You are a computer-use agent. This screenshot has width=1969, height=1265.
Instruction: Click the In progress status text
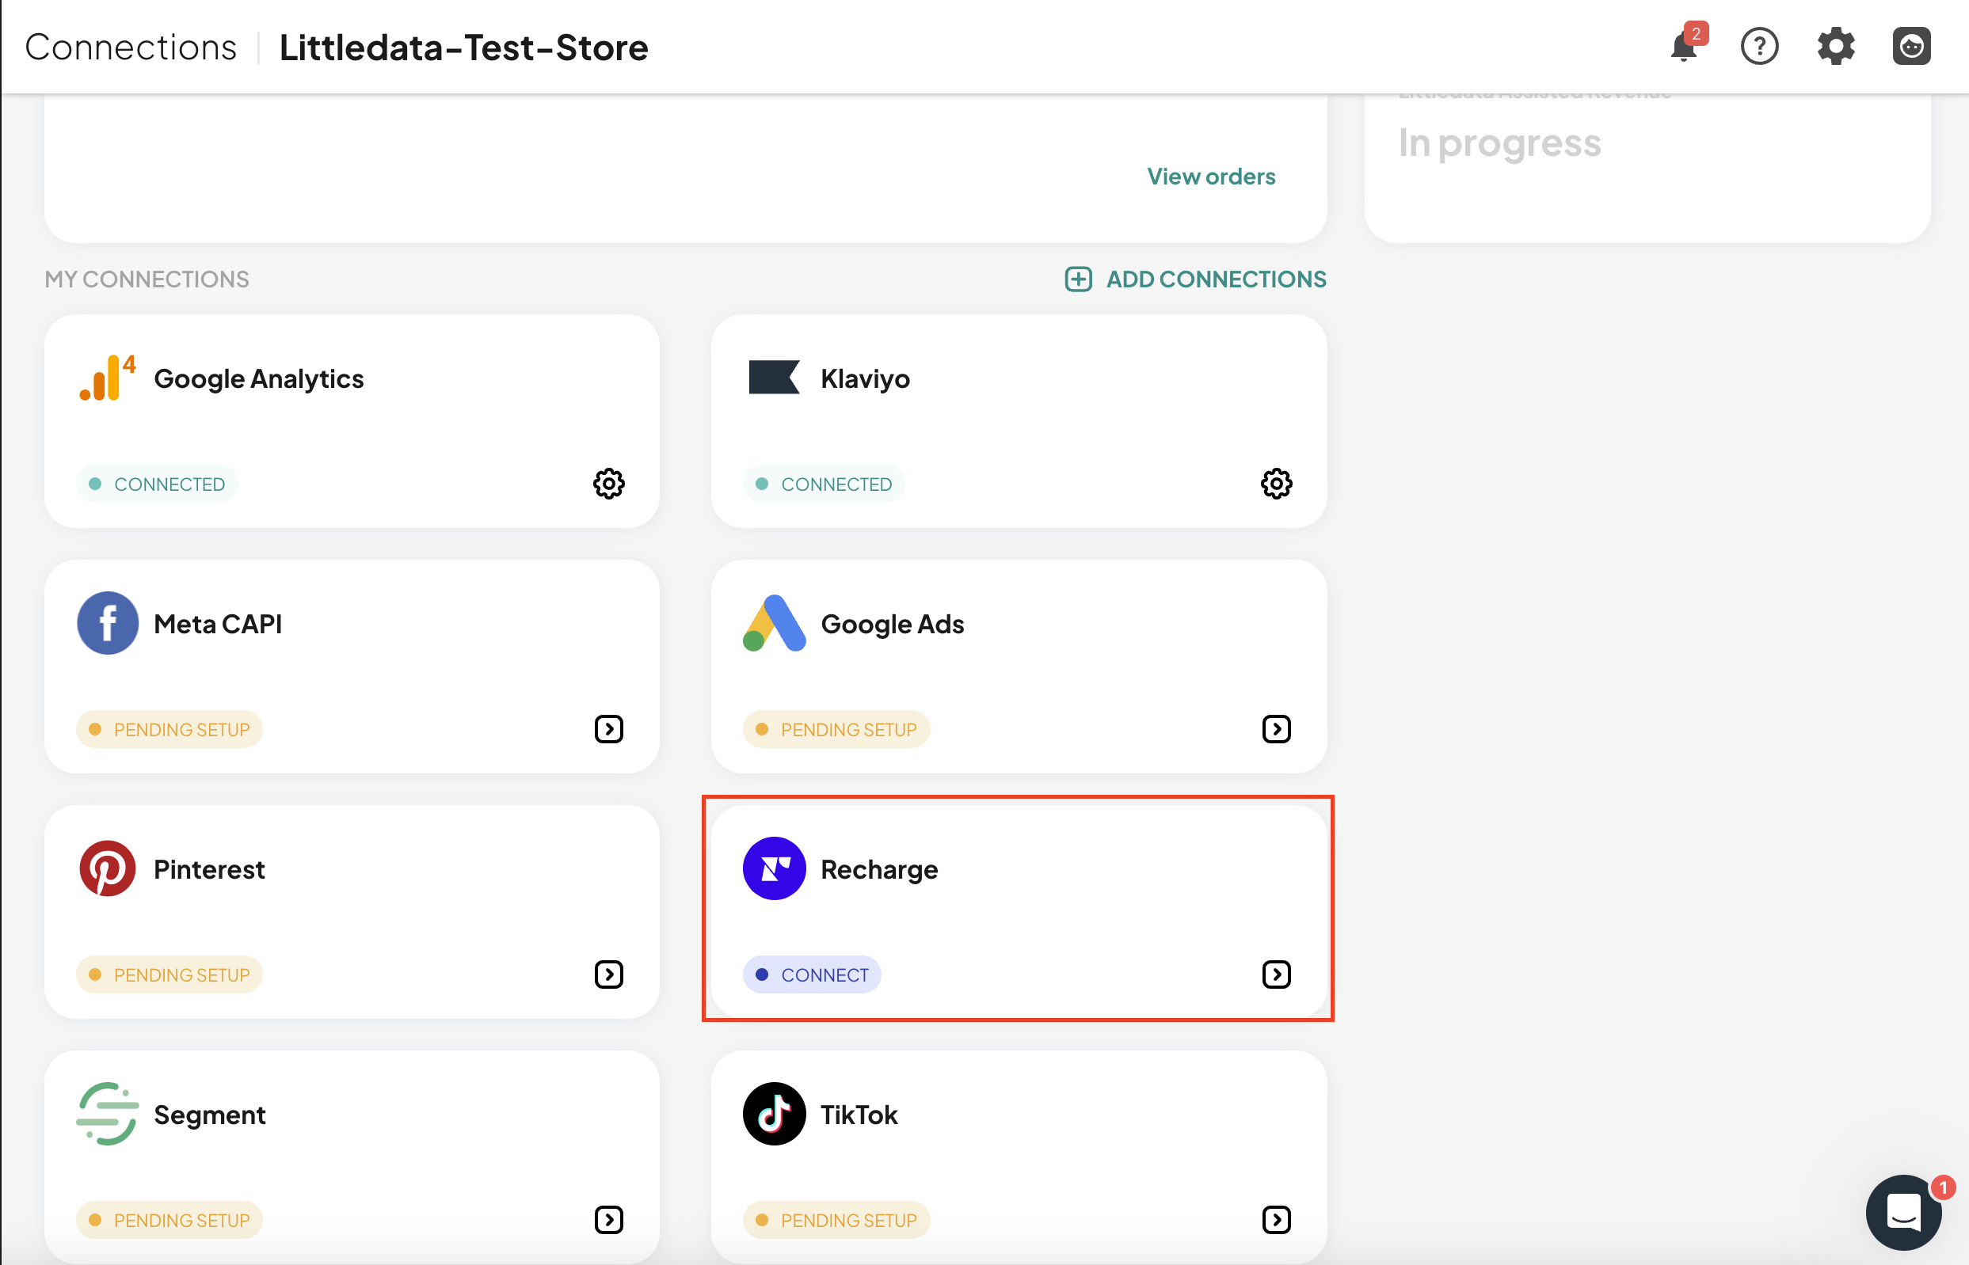click(1500, 143)
